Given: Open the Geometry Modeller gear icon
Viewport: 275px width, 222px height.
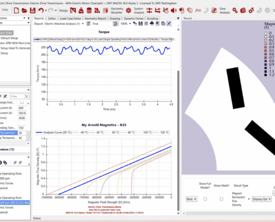Looking at the screenshot, I should pos(128,11).
